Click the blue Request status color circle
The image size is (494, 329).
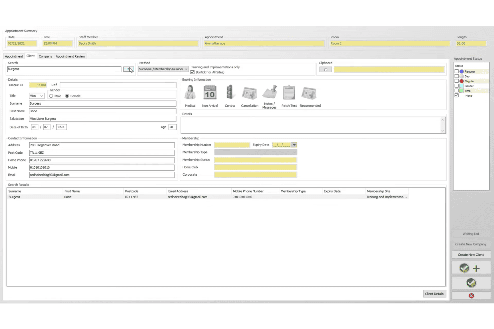(x=462, y=71)
